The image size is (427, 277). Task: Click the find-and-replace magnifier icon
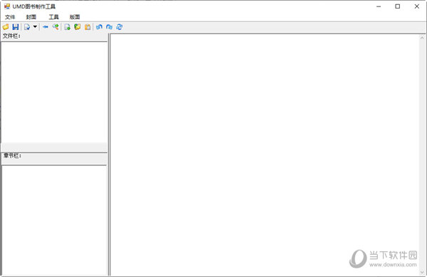(x=56, y=27)
